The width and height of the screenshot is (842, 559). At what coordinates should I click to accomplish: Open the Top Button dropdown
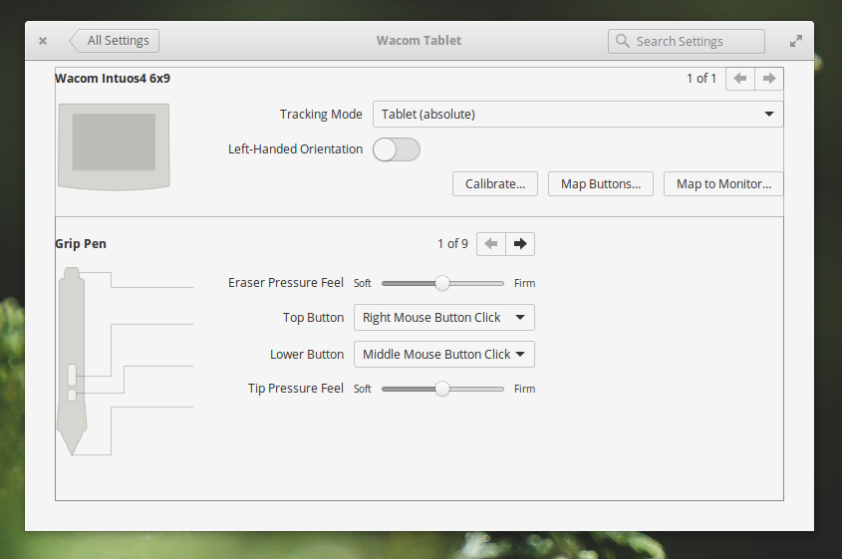pos(444,317)
